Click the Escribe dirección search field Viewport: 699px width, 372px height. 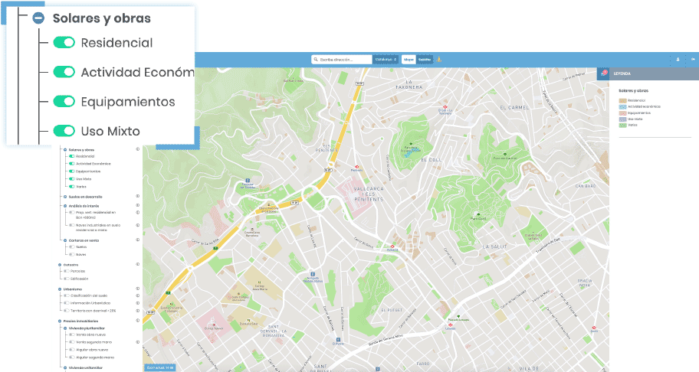(x=342, y=59)
